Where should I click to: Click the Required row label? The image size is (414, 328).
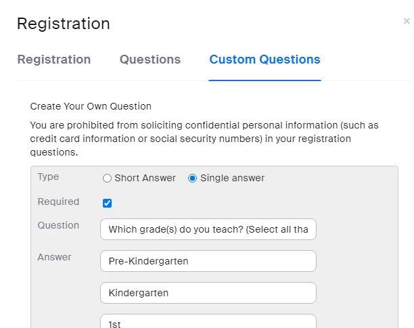(58, 202)
